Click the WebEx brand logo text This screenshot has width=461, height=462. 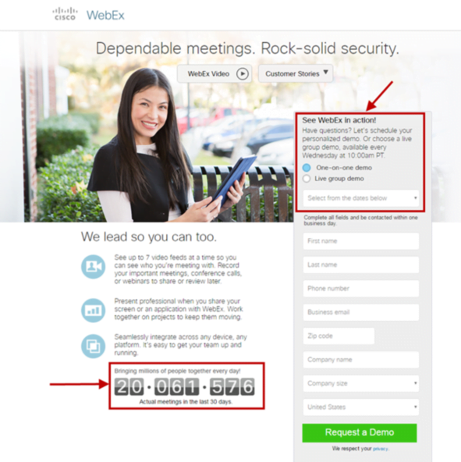click(x=105, y=16)
